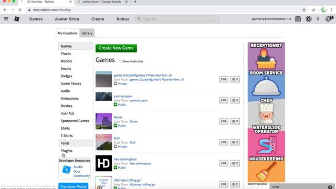
Task: Open Games in top navigation
Action: point(36,19)
